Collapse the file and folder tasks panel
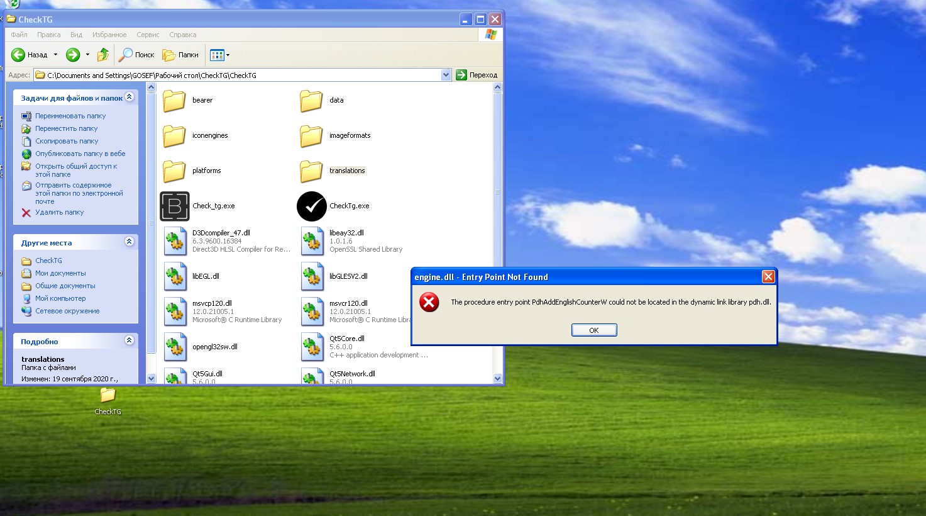The image size is (926, 516). [129, 97]
